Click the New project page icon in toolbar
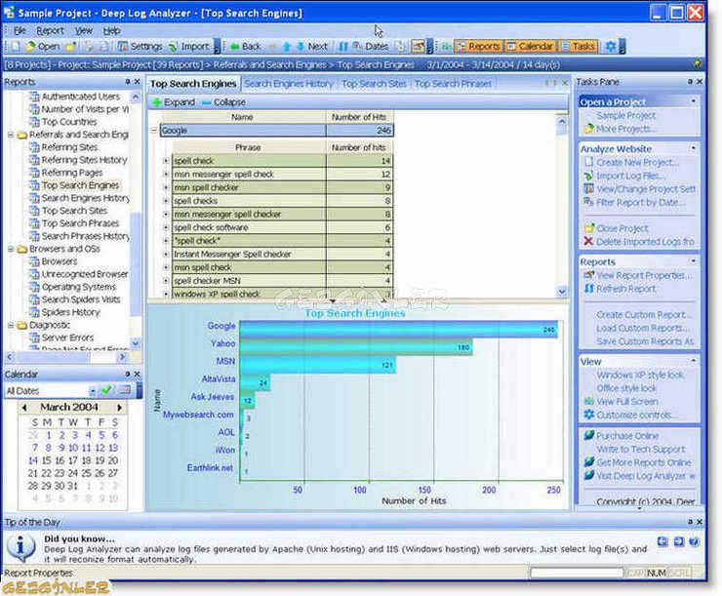The image size is (722, 596). pos(16,47)
